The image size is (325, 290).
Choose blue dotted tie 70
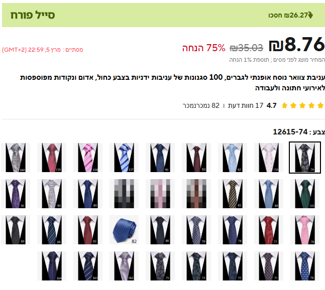click(305, 266)
